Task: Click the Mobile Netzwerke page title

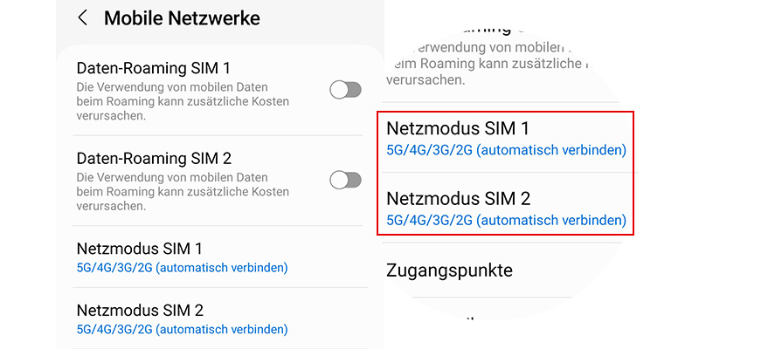Action: click(182, 17)
